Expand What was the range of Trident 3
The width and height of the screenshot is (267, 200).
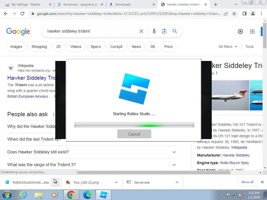[x=92, y=165]
